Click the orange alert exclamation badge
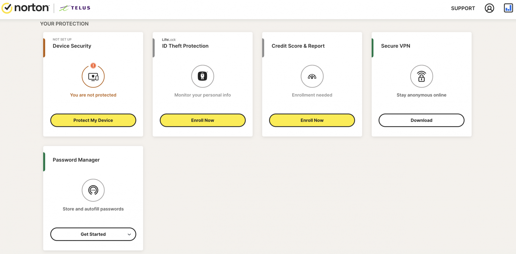 pyautogui.click(x=93, y=66)
